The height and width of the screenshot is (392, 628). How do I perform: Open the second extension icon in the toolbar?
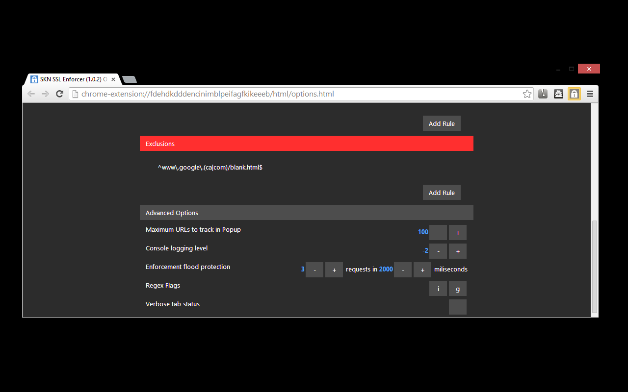pyautogui.click(x=558, y=94)
